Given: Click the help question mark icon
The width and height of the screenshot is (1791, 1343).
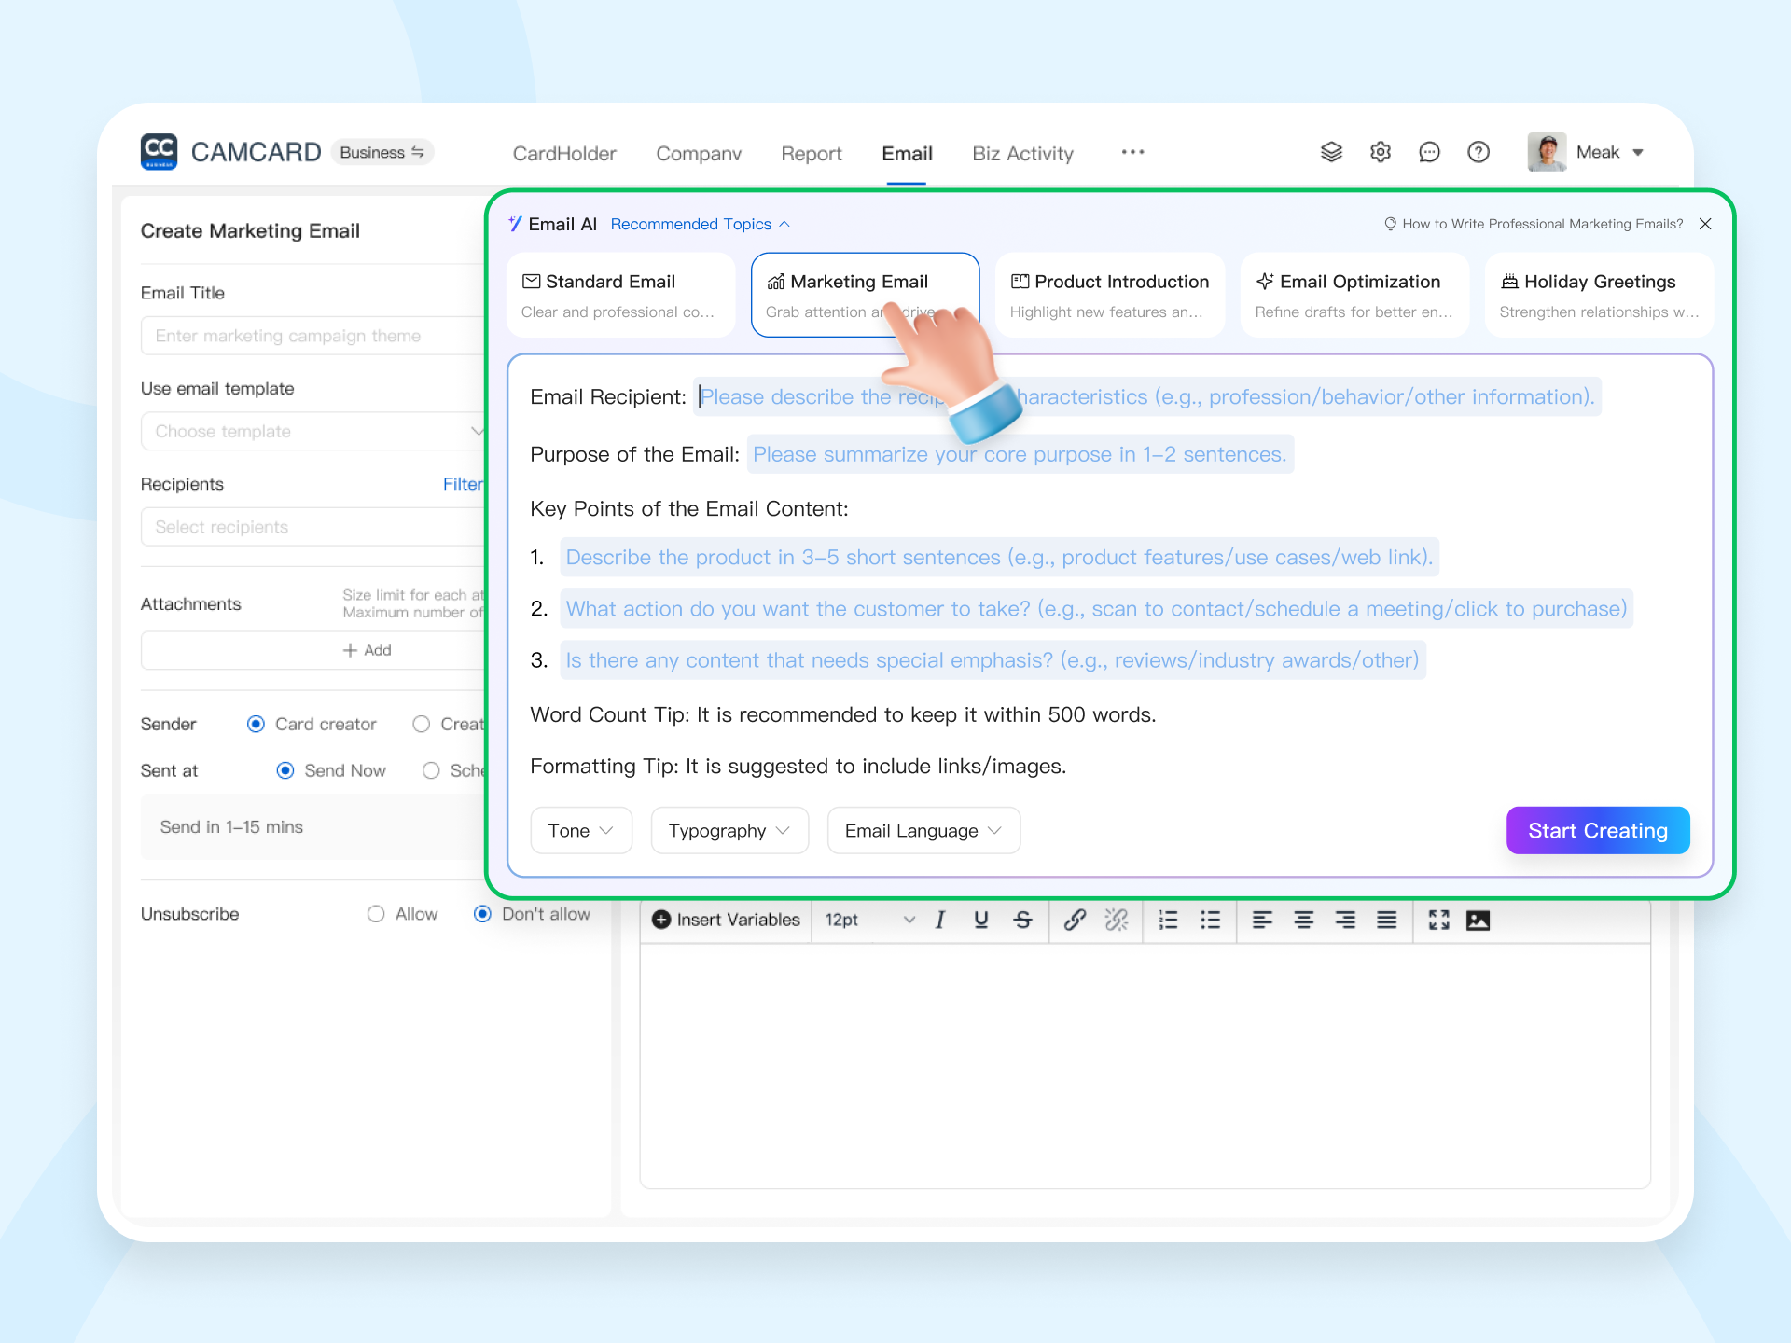Looking at the screenshot, I should click(1479, 152).
